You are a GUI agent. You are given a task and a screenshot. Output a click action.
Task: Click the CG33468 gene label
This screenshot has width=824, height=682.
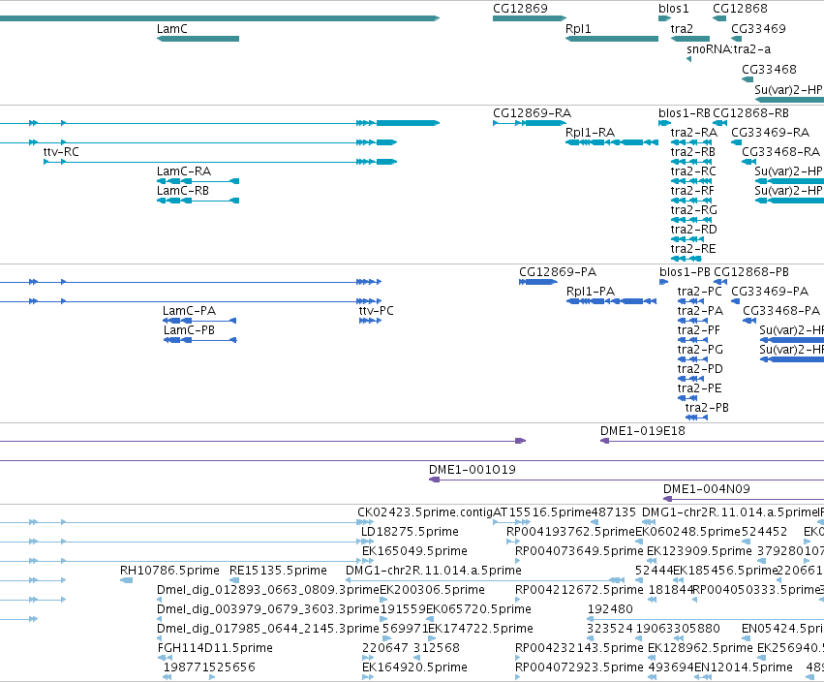(769, 70)
